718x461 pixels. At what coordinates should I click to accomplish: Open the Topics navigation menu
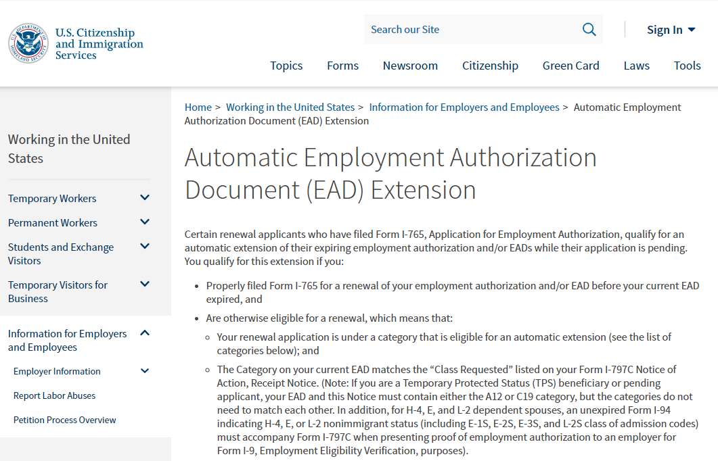(286, 66)
